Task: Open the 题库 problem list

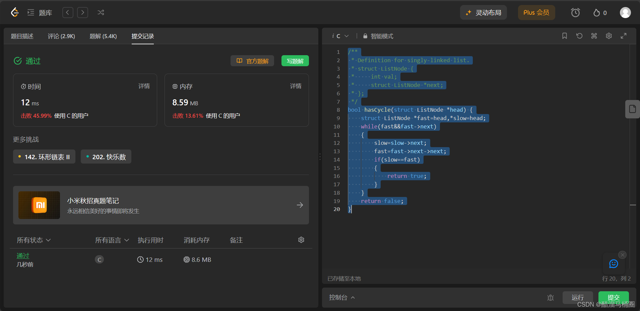Action: point(40,13)
